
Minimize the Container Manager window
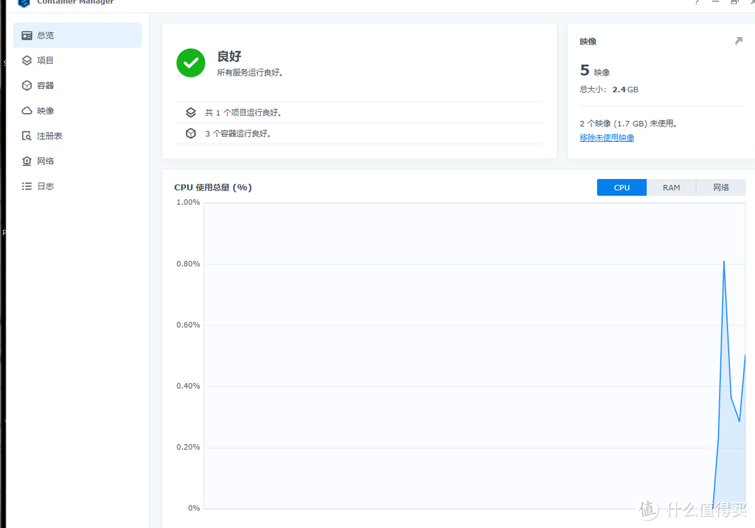pyautogui.click(x=714, y=3)
